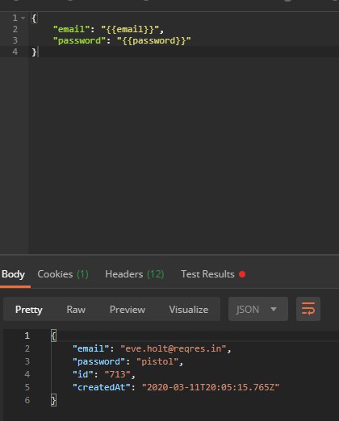The width and height of the screenshot is (339, 421).
Task: Select the Visualize view mode
Action: [189, 310]
